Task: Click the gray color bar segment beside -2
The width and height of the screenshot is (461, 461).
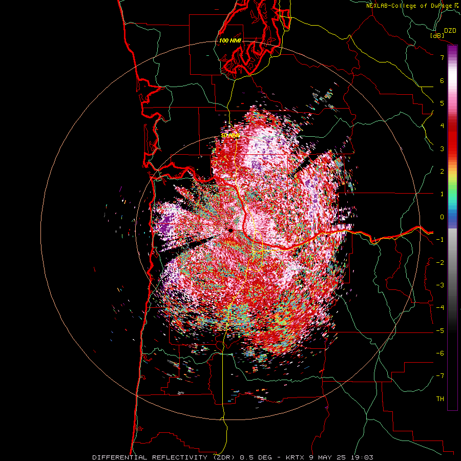Action: pyautogui.click(x=452, y=263)
